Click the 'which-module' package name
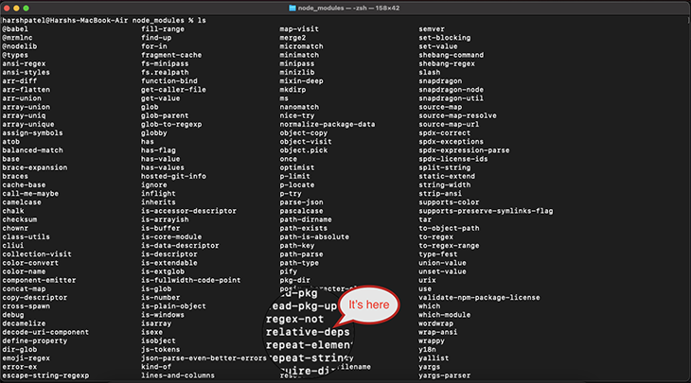Screen dimensions: 691x383 pos(445,315)
